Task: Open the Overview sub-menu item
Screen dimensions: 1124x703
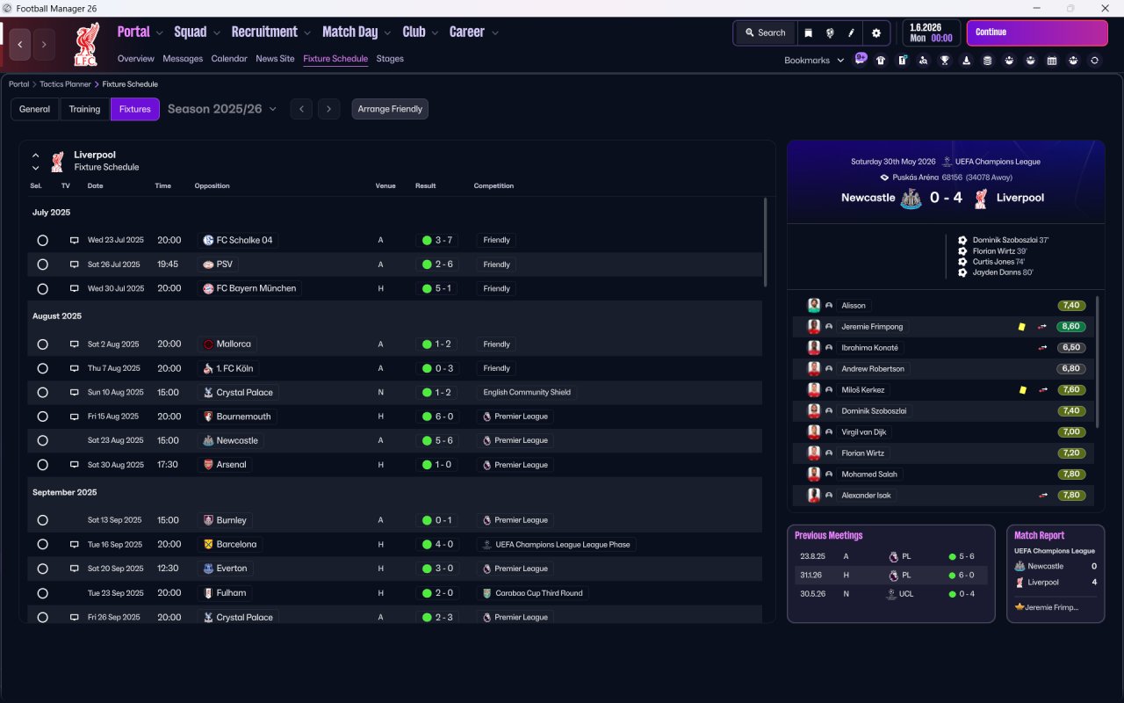Action: (136, 59)
